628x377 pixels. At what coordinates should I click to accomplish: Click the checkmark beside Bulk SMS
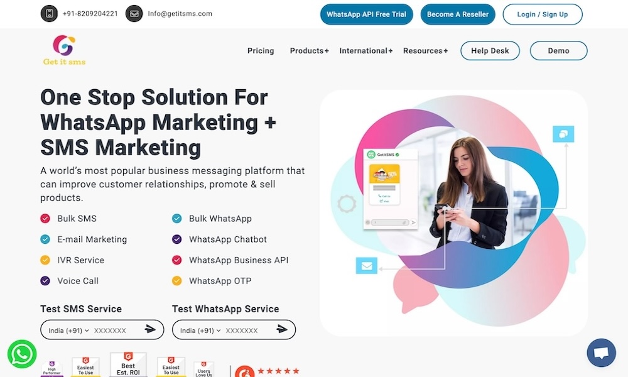(45, 219)
